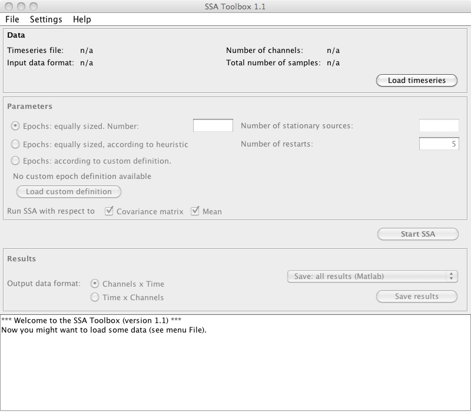Select 'Epochs: equally sized. Number' radio option
The height and width of the screenshot is (412, 471).
coord(15,126)
